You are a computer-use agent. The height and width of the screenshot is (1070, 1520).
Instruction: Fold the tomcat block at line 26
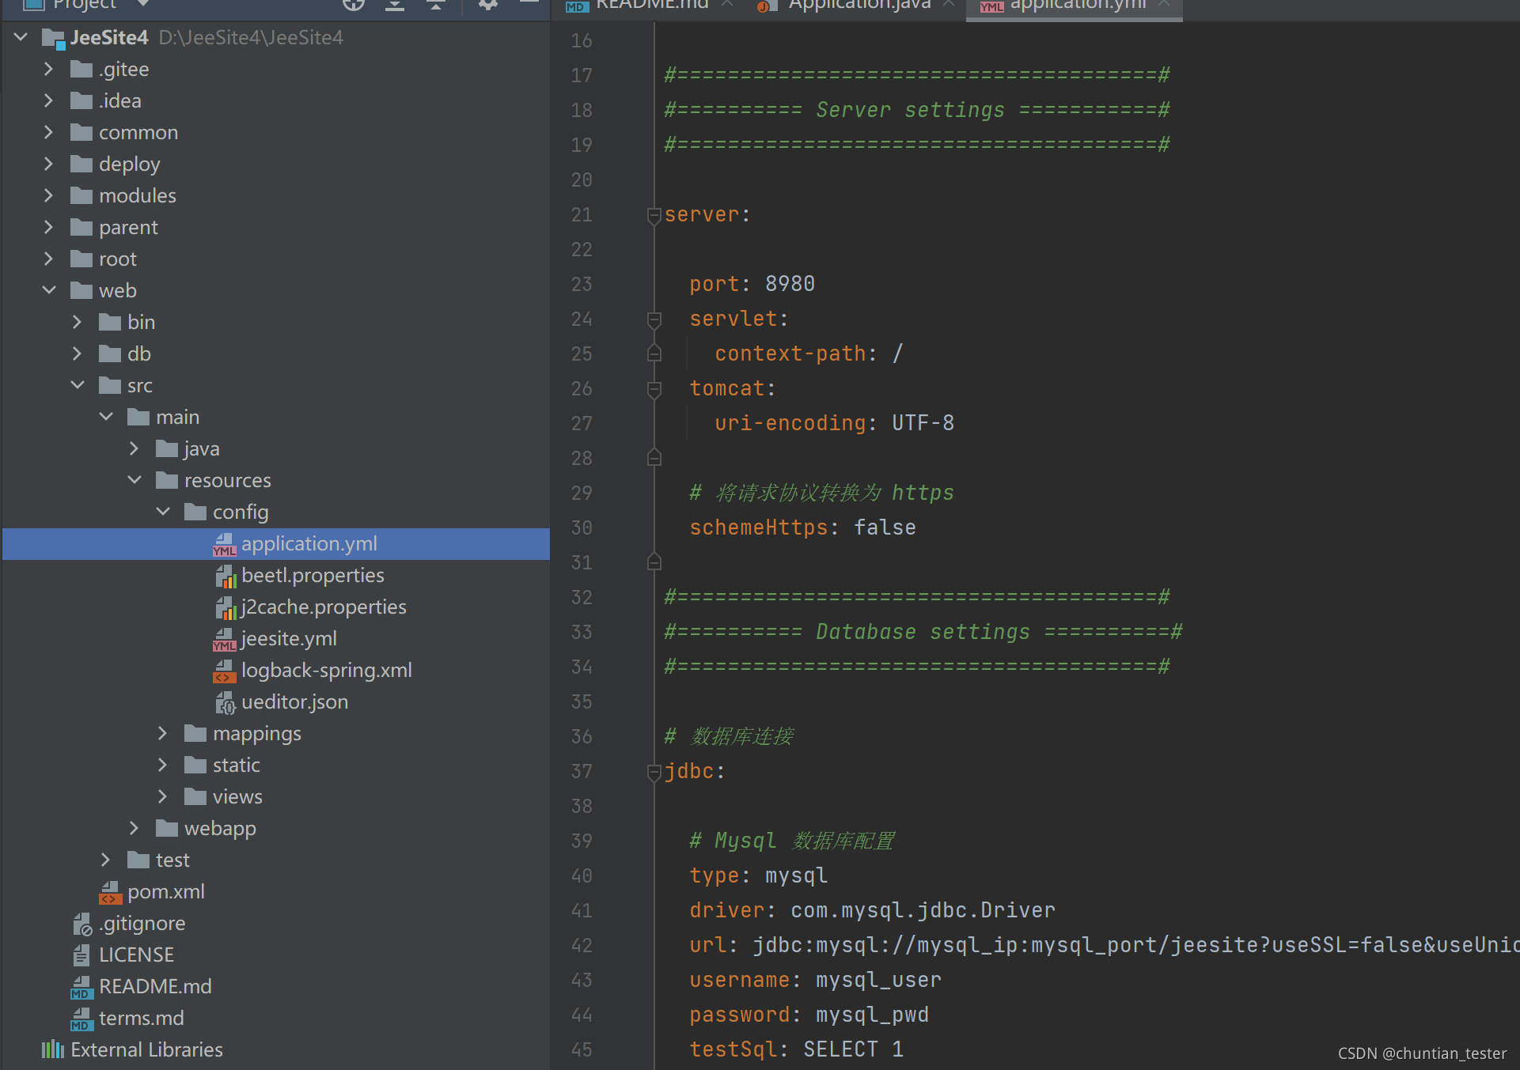click(x=654, y=389)
